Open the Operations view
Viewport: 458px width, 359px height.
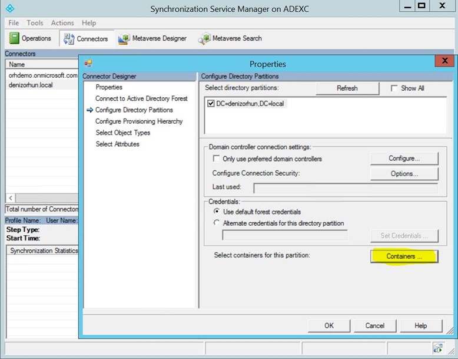tap(30, 38)
